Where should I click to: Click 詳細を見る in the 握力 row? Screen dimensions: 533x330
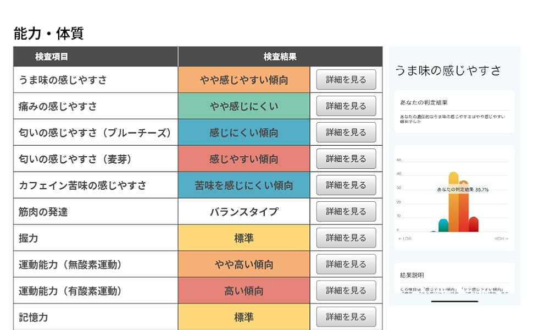(346, 238)
